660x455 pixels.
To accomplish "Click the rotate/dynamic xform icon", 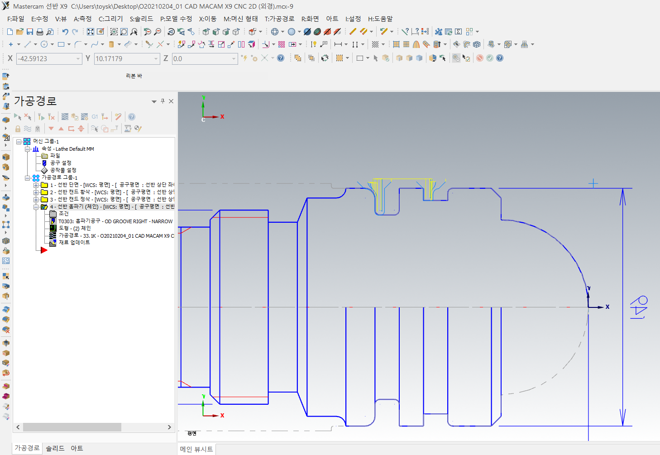I will [201, 44].
